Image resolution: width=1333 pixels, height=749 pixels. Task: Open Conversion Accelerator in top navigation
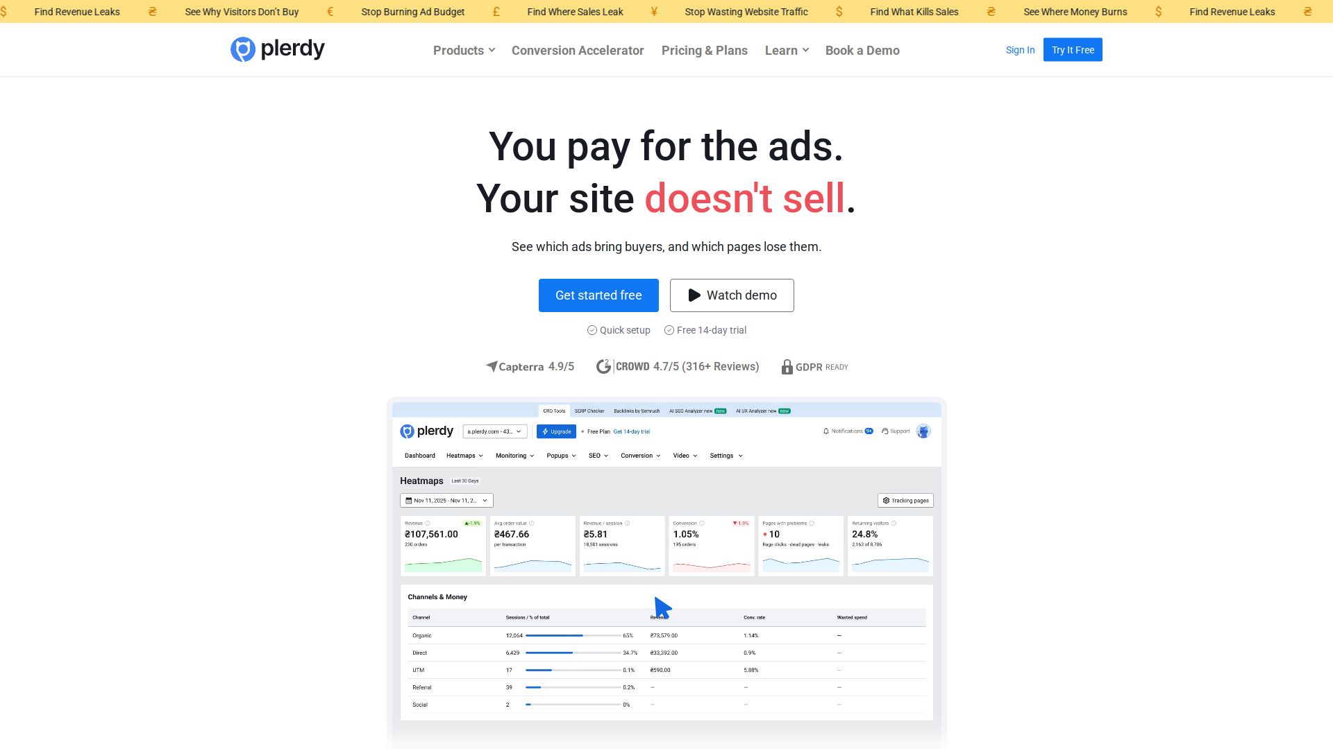(578, 51)
